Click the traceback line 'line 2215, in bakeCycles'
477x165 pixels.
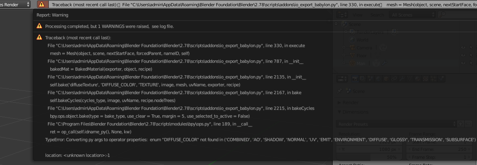coord(181,108)
